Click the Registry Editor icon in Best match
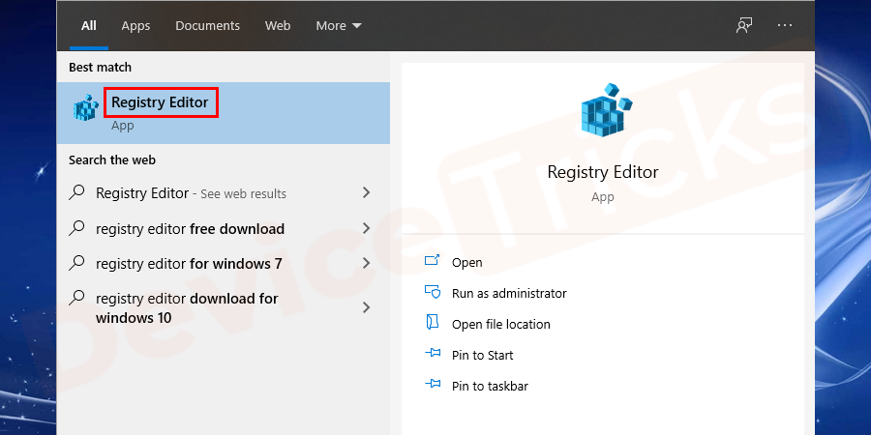 pyautogui.click(x=85, y=108)
